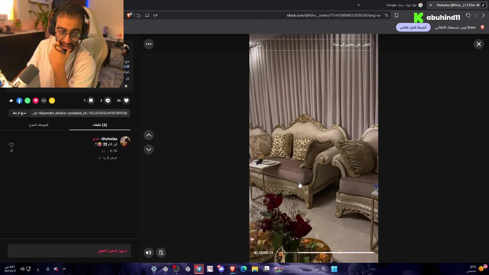Image resolution: width=489 pixels, height=275 pixels.
Task: Like Shahadsa's comment with the heart outline
Action: pyautogui.click(x=11, y=145)
